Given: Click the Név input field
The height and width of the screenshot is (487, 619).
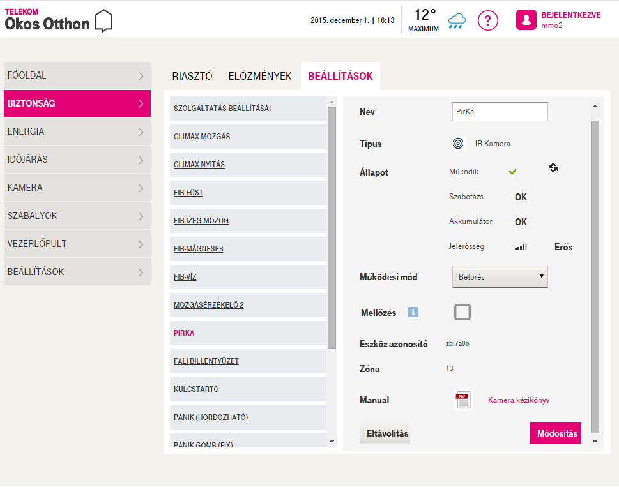Looking at the screenshot, I should pyautogui.click(x=500, y=112).
